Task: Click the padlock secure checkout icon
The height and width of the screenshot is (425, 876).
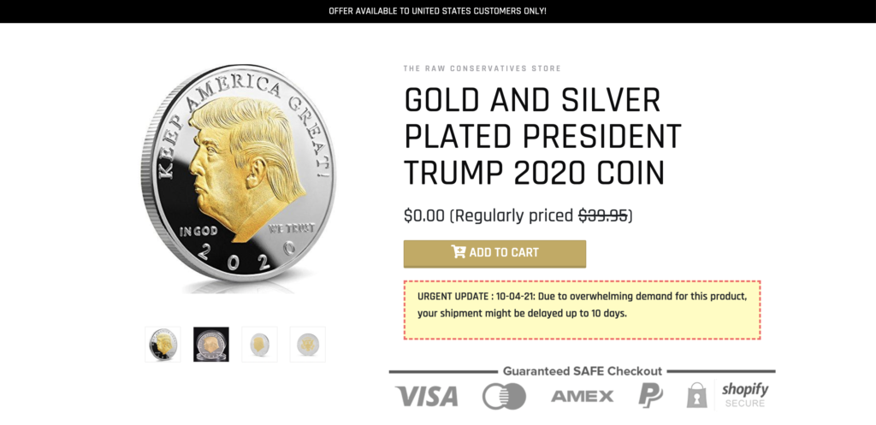Action: pos(697,395)
